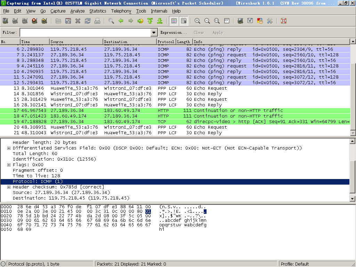Open Wireshark preferences tools icon
Image resolution: width=356 pixels, height=267 pixels.
tap(269, 21)
